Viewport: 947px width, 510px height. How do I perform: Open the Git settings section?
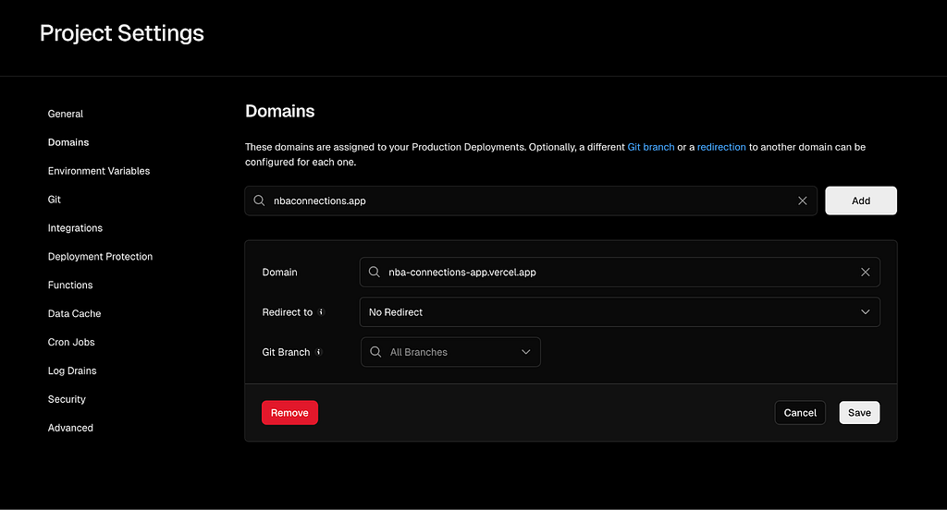[55, 200]
